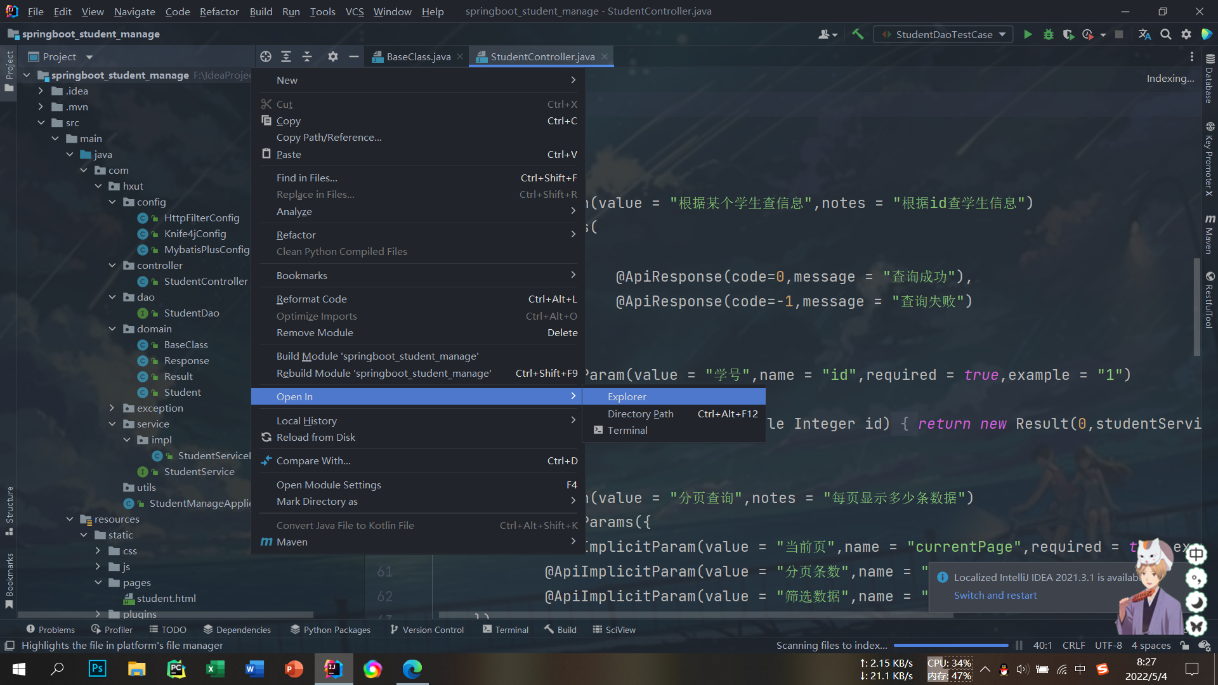Toggle the Structure tool window
This screenshot has width=1218, height=685.
point(9,507)
